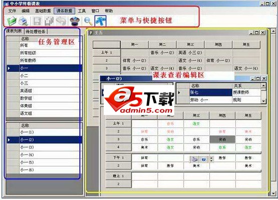Click 晚上 1 row header in 小一 (2) window

(118, 176)
